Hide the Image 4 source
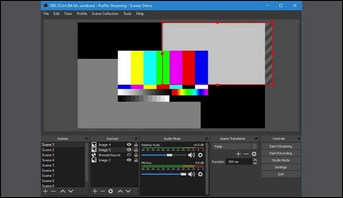 click(x=129, y=145)
